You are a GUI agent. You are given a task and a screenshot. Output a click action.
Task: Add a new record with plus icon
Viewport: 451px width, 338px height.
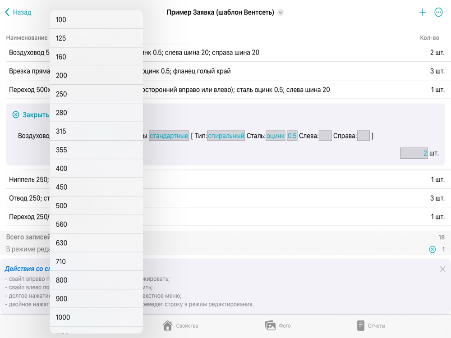click(x=422, y=12)
